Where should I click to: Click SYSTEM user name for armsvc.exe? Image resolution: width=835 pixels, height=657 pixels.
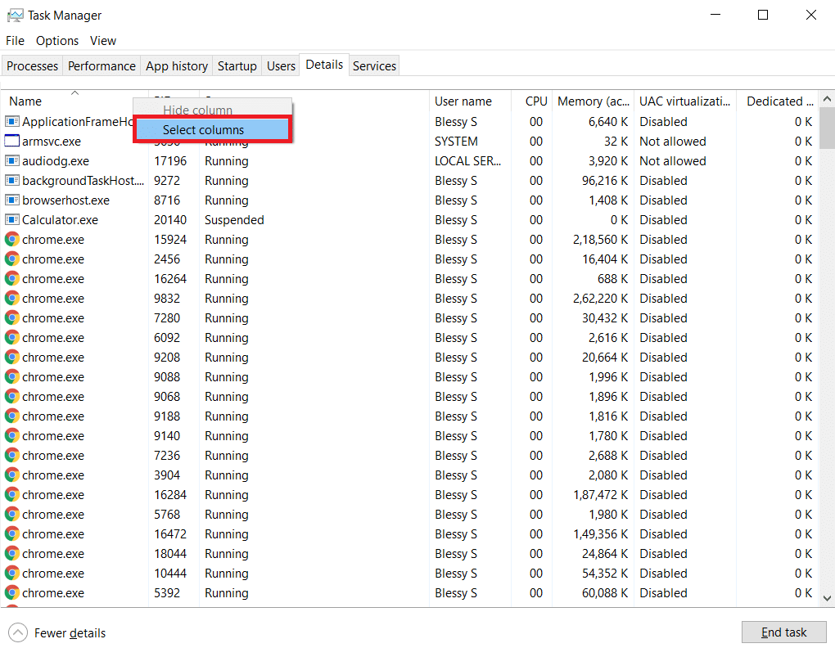456,142
